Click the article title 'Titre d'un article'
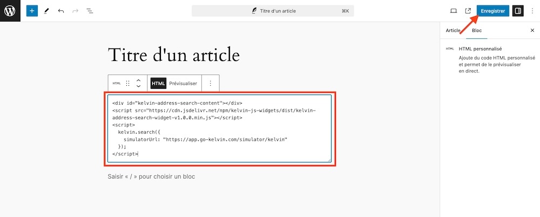 tap(173, 55)
